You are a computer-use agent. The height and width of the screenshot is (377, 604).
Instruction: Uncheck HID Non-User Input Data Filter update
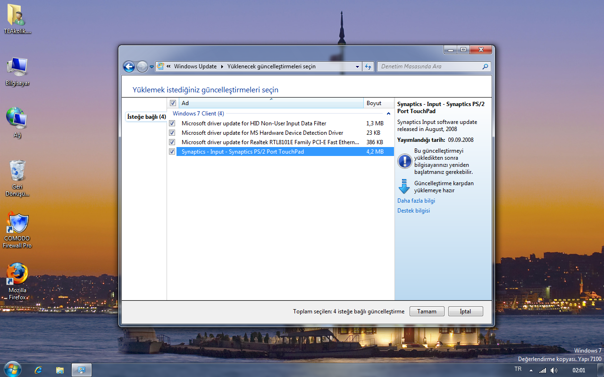pos(172,123)
